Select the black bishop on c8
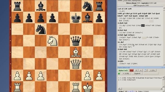 [x=41, y=6]
